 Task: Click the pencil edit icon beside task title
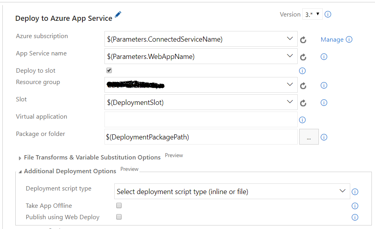pyautogui.click(x=118, y=15)
